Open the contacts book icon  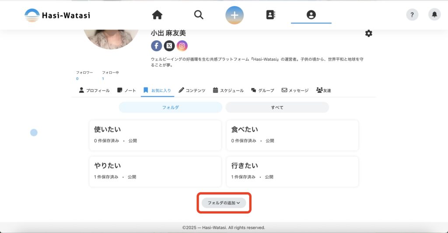click(x=271, y=15)
